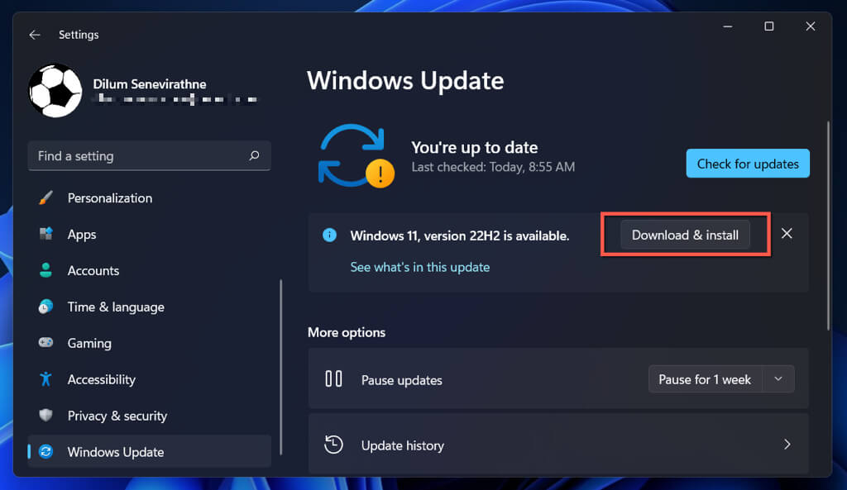Expand the Pause for 1 week dropdown arrow
The width and height of the screenshot is (847, 490).
pyautogui.click(x=778, y=379)
